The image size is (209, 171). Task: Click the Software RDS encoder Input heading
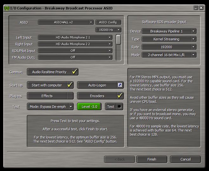[x=164, y=22]
